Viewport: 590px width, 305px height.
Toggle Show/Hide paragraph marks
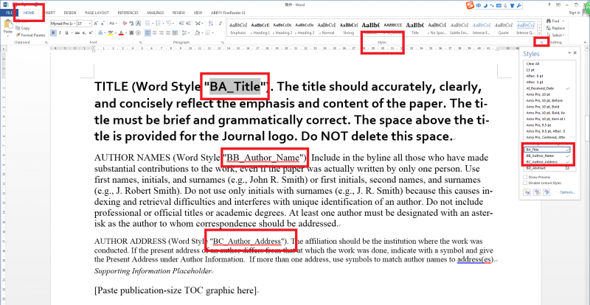(220, 24)
